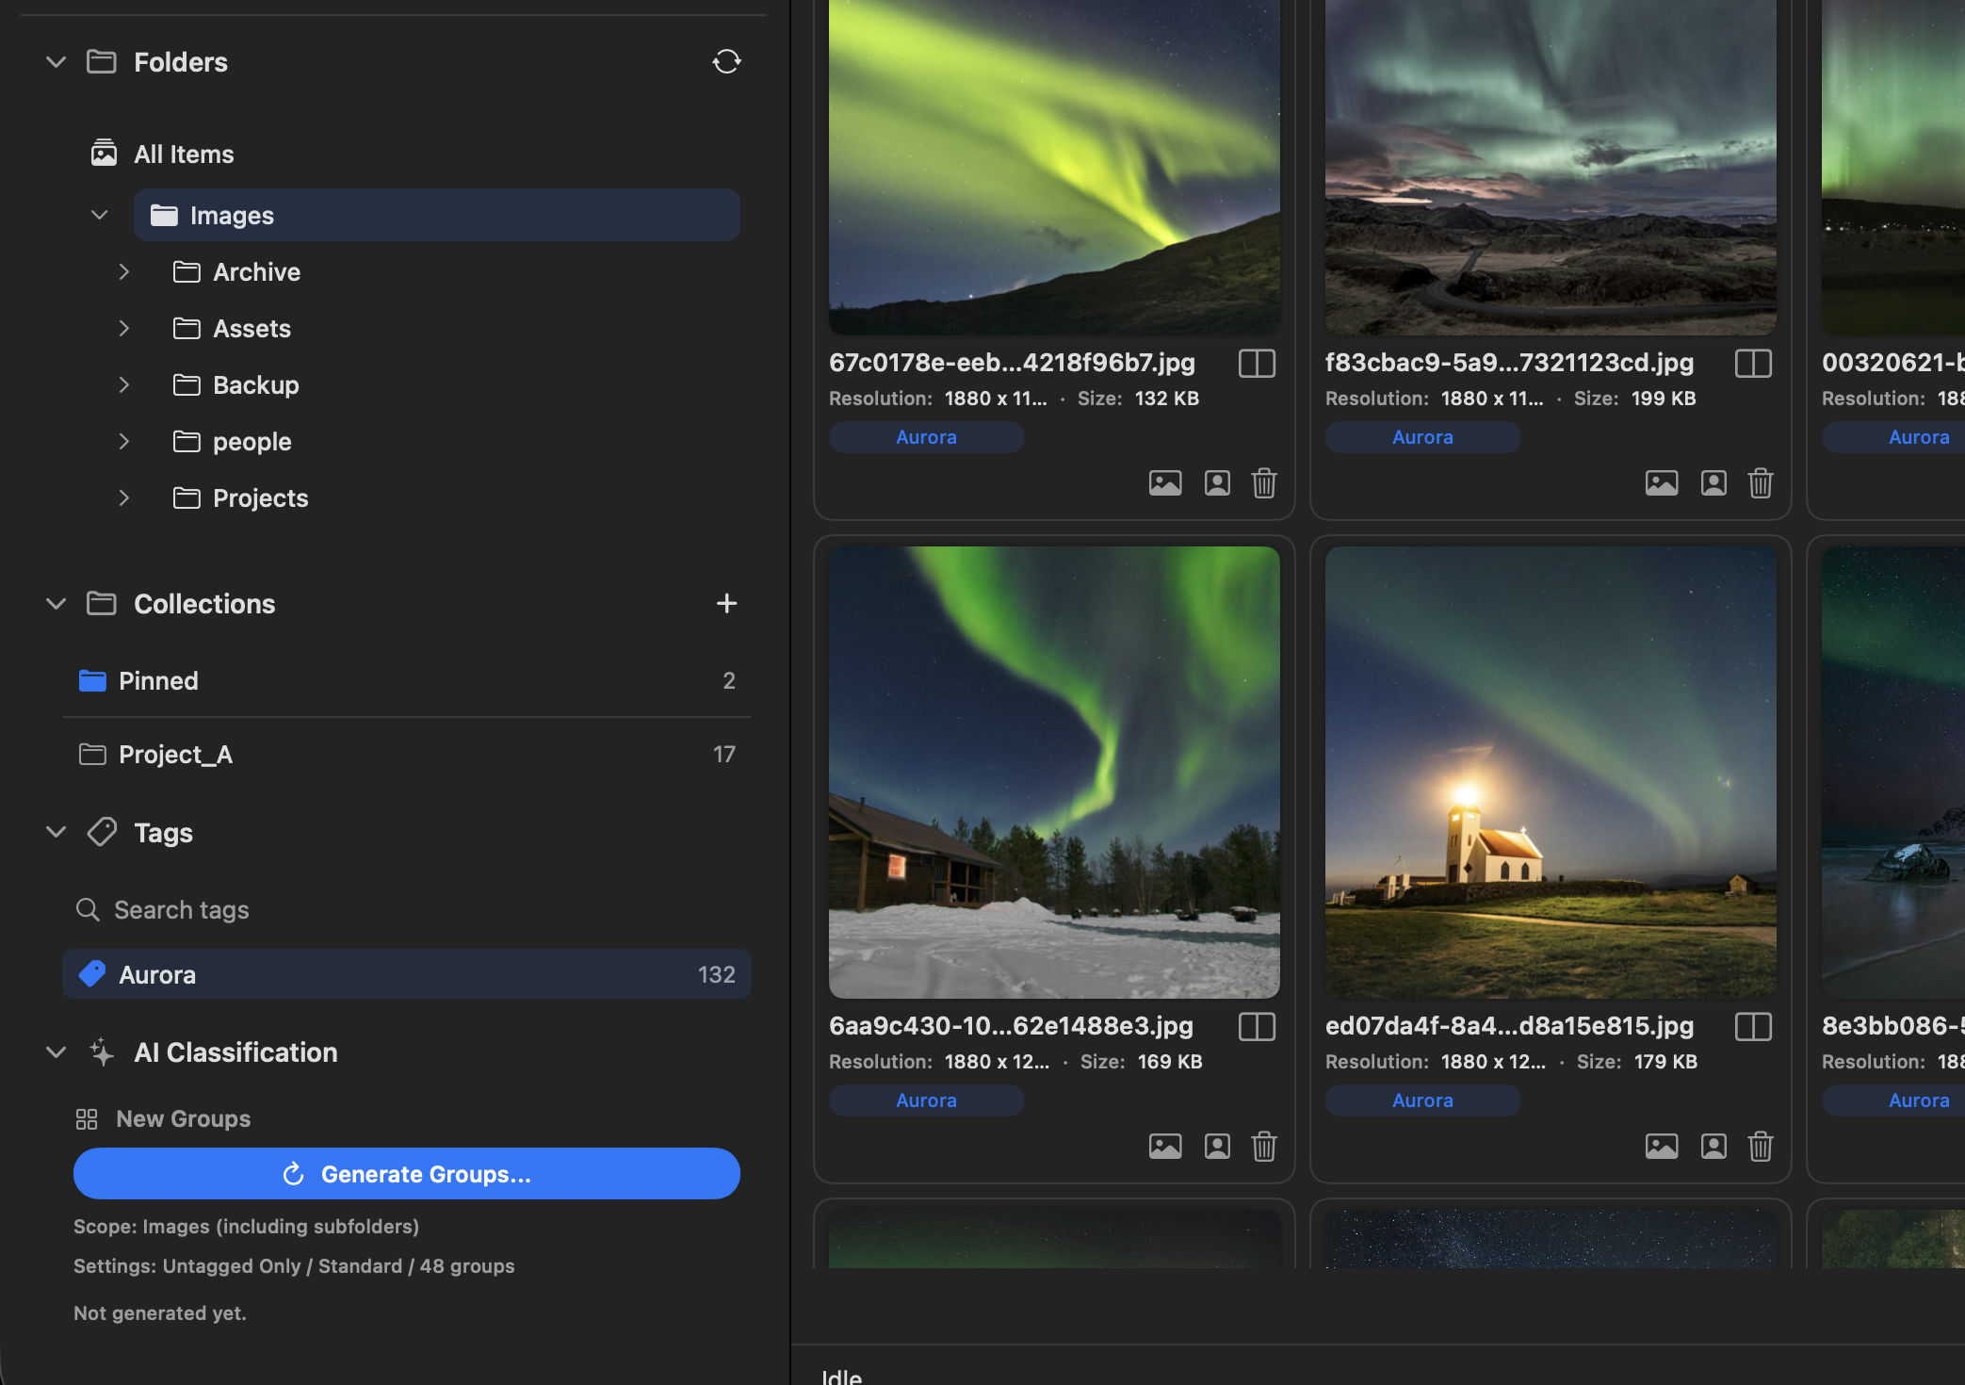Click the picture icon under 6aa9c430-10 image
1965x1385 pixels.
click(1165, 1147)
